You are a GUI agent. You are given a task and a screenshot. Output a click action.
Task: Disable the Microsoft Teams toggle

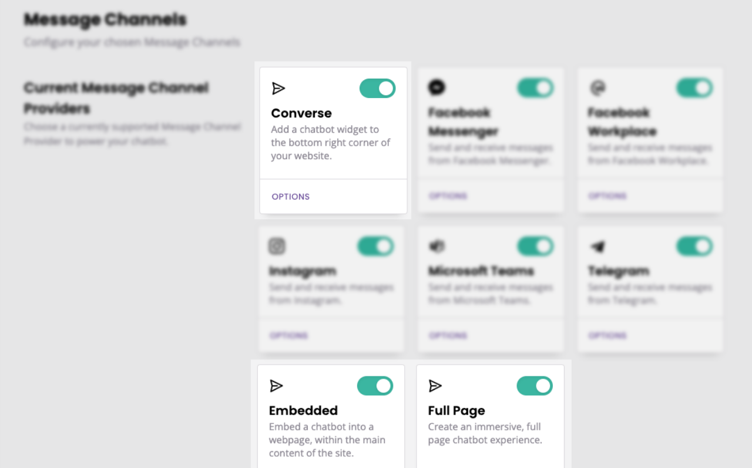pos(535,246)
